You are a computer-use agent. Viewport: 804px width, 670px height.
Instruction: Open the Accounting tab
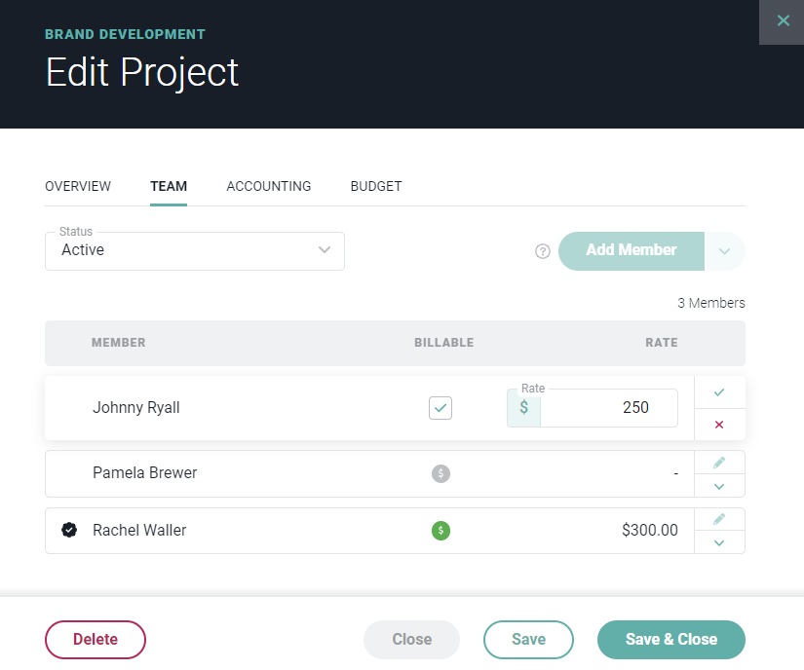point(269,186)
